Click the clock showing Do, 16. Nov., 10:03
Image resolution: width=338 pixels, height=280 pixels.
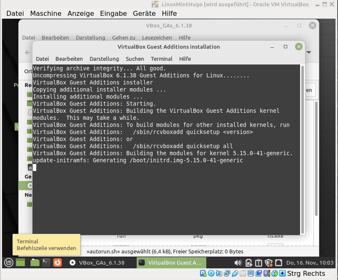pos(310,263)
